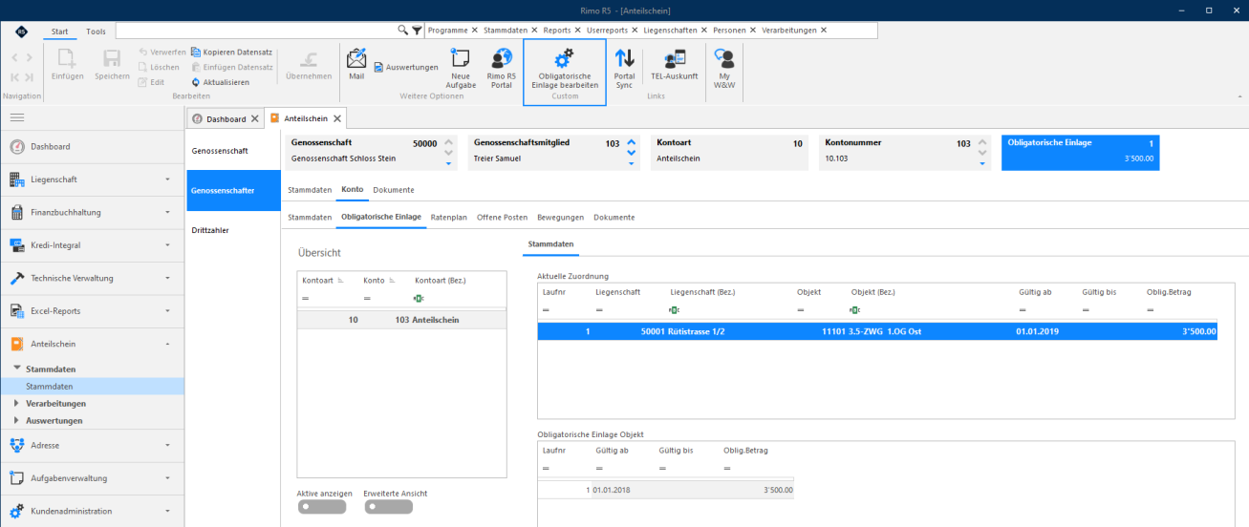Screen dimensions: 1249x527
Task: Toggle the hamburger sidebar menu
Action: click(x=17, y=116)
